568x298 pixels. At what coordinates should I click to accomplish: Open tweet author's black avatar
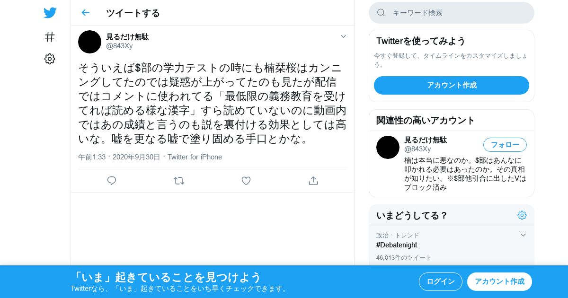tap(90, 42)
